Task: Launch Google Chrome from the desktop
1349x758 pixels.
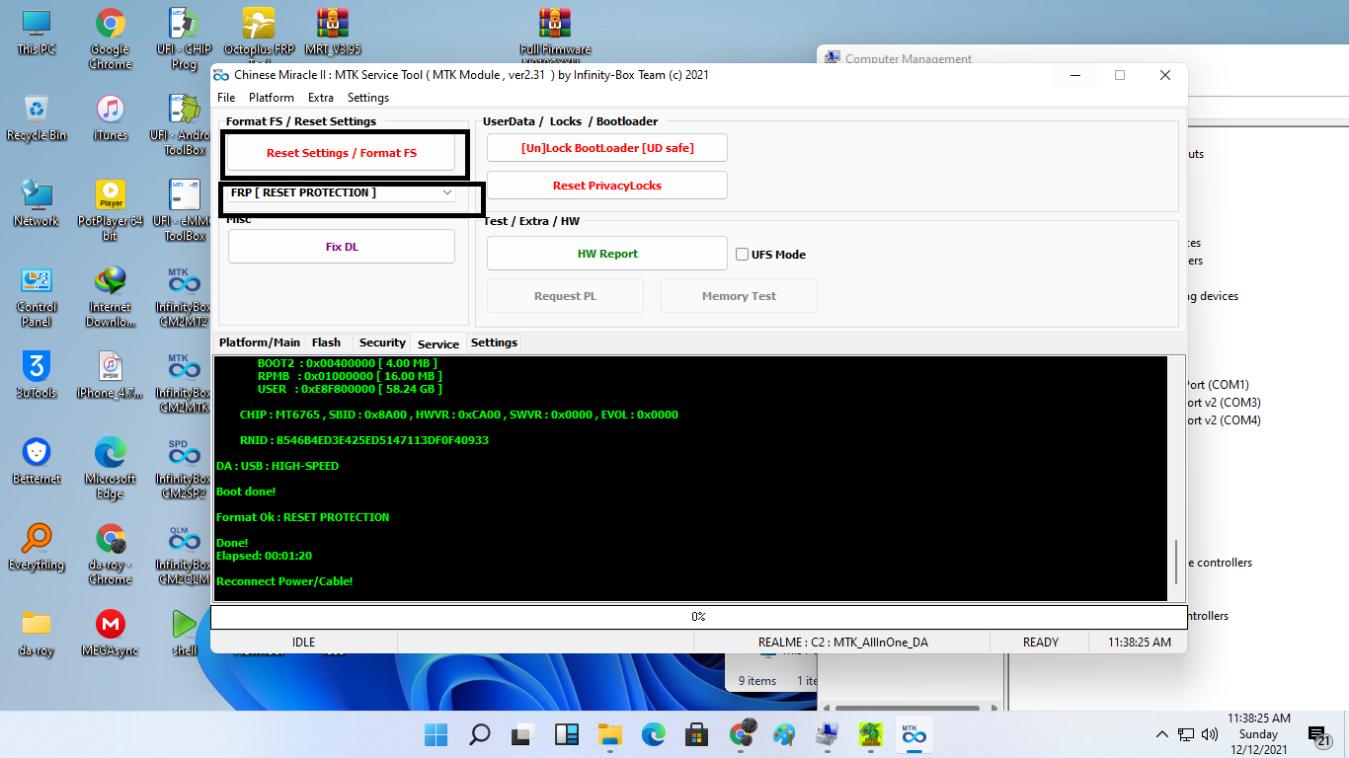Action: (110, 39)
